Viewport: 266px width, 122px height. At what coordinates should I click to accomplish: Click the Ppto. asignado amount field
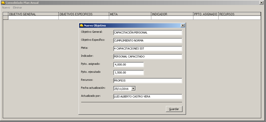click(128, 65)
